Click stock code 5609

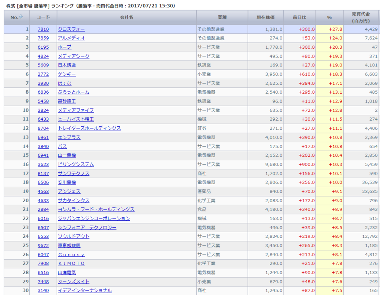pos(43,65)
